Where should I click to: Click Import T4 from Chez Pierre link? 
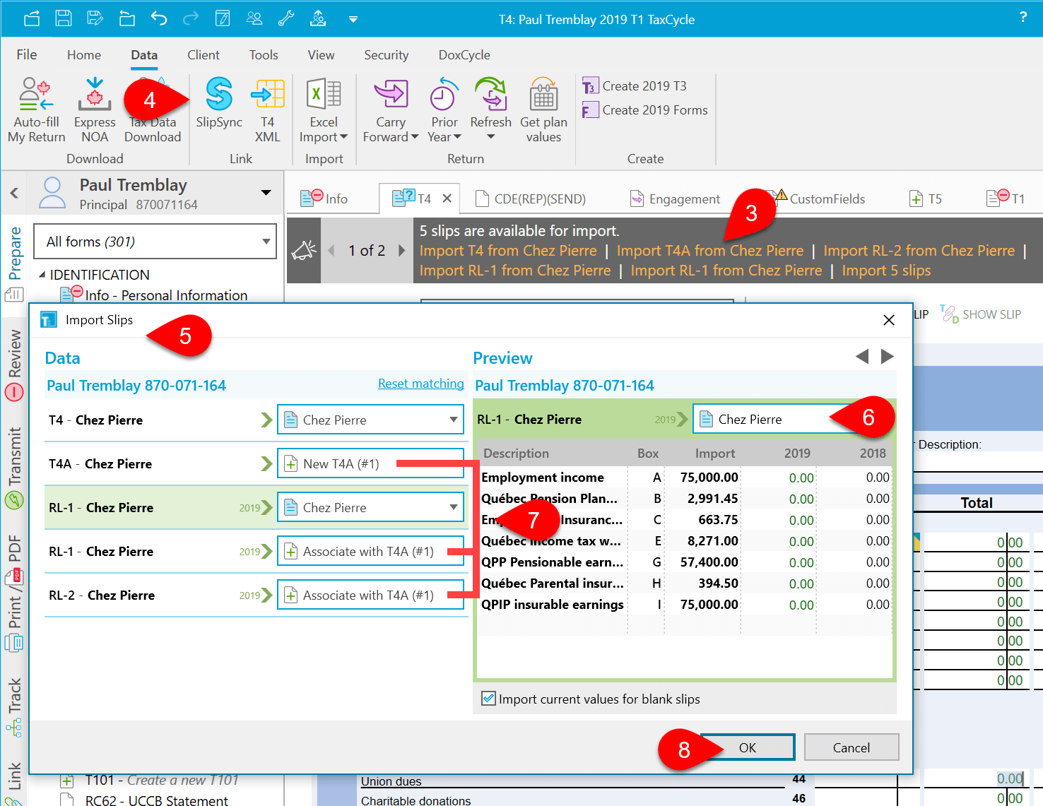tap(508, 251)
